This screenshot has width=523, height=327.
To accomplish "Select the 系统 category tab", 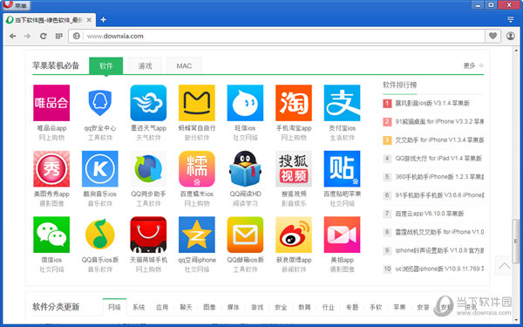I will point(139,307).
